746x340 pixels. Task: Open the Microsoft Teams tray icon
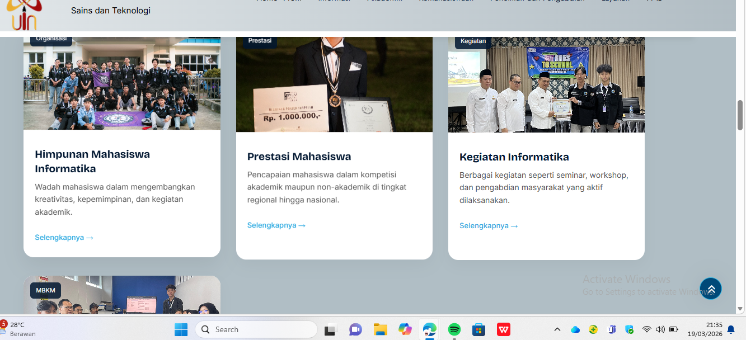tap(612, 329)
